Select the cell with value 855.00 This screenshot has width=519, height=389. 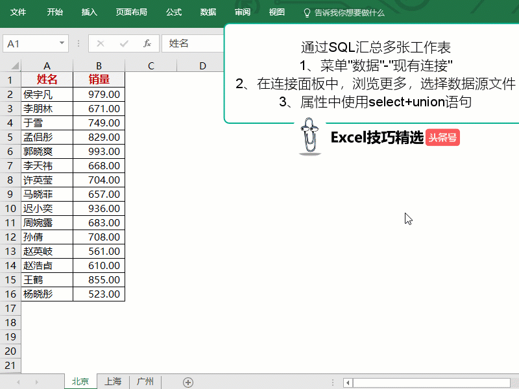tap(99, 280)
